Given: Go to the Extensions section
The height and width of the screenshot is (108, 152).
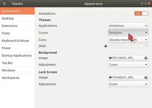Looking at the screenshot, I should pos(17,26).
